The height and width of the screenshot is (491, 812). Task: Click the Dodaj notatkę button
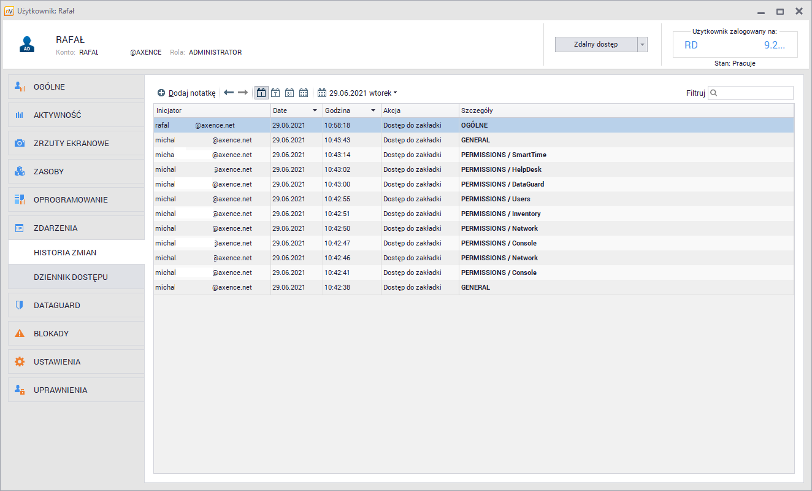[186, 93]
